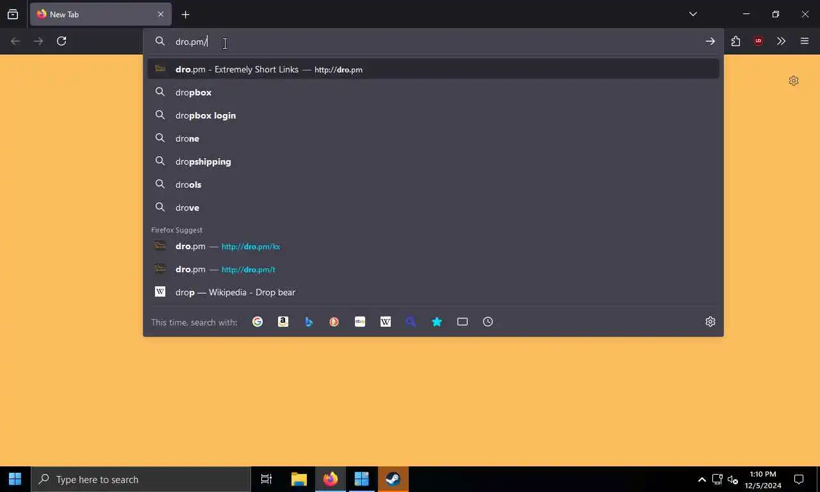Image resolution: width=820 pixels, height=492 pixels.
Task: Select the drove search suggestion
Action: coord(433,208)
